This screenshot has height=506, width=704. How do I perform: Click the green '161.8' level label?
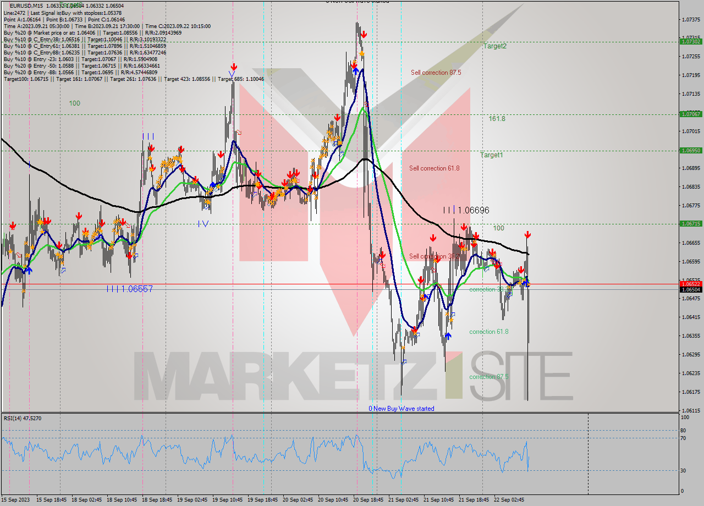point(497,118)
